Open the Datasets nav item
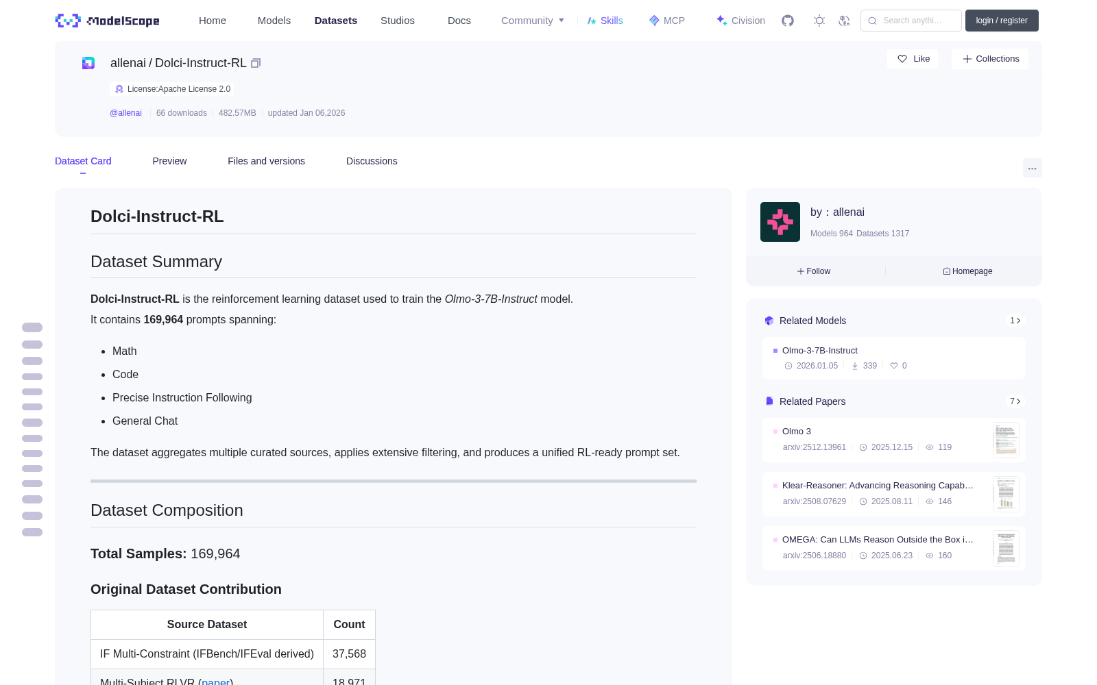Screen dimensions: 1097x685 [x=336, y=21]
